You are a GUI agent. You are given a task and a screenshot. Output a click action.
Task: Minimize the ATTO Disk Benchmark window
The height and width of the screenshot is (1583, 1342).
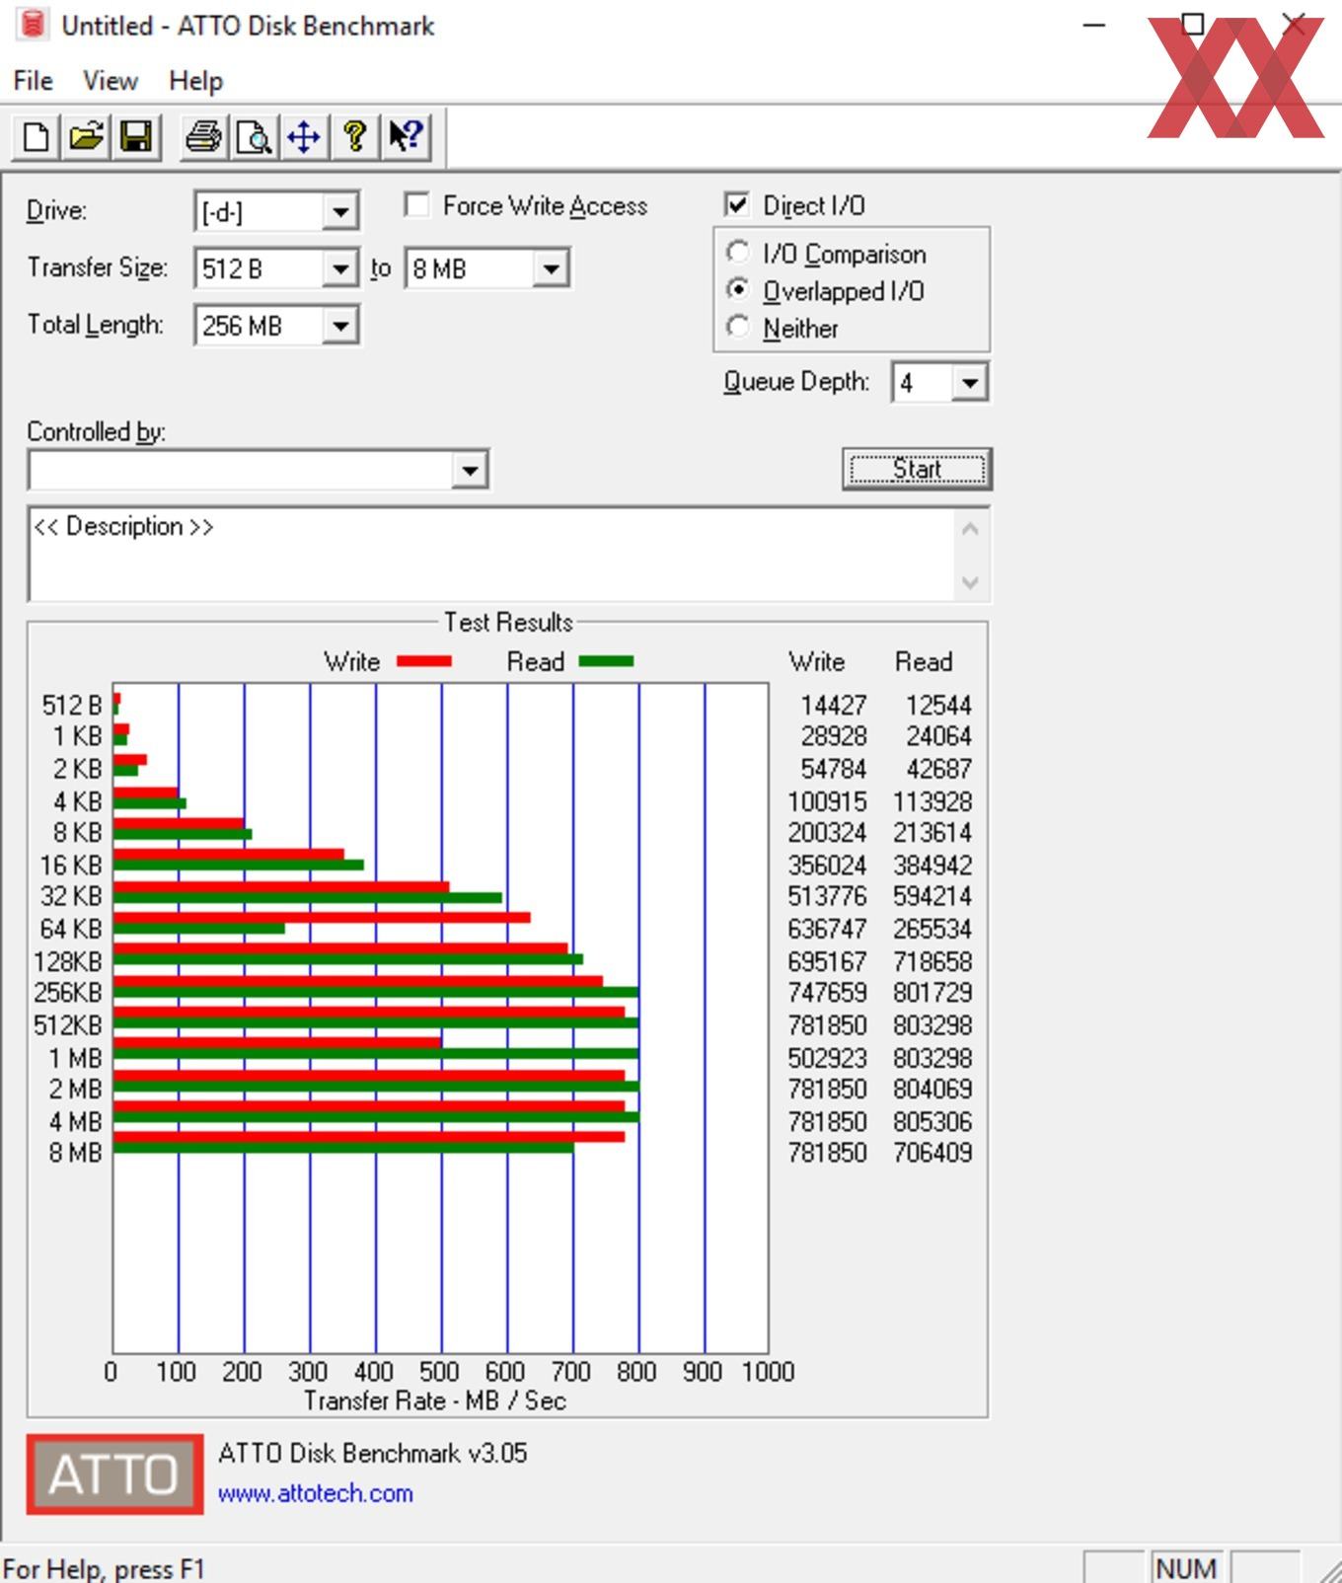coord(1094,25)
